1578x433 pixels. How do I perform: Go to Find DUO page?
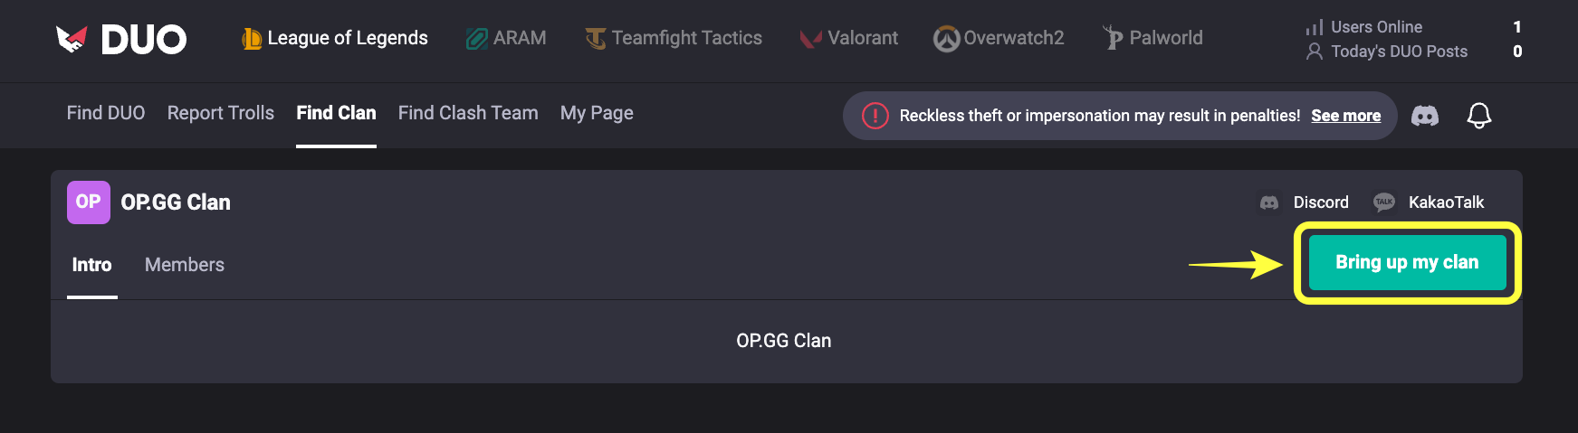coord(106,113)
